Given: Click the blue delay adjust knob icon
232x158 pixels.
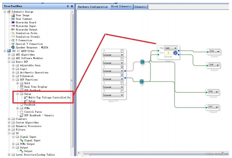Looking at the screenshot, I should point(175,52).
